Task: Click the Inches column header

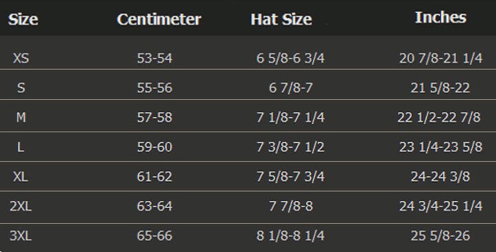Action: click(441, 17)
